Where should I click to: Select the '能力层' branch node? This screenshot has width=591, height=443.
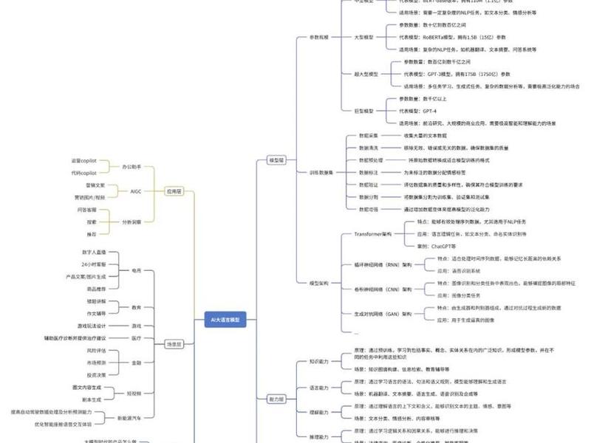pyautogui.click(x=276, y=399)
